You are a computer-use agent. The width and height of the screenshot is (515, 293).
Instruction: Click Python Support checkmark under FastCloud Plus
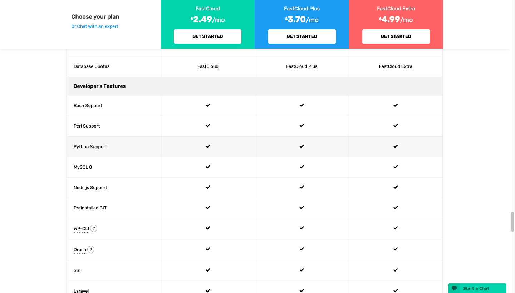[x=302, y=146]
